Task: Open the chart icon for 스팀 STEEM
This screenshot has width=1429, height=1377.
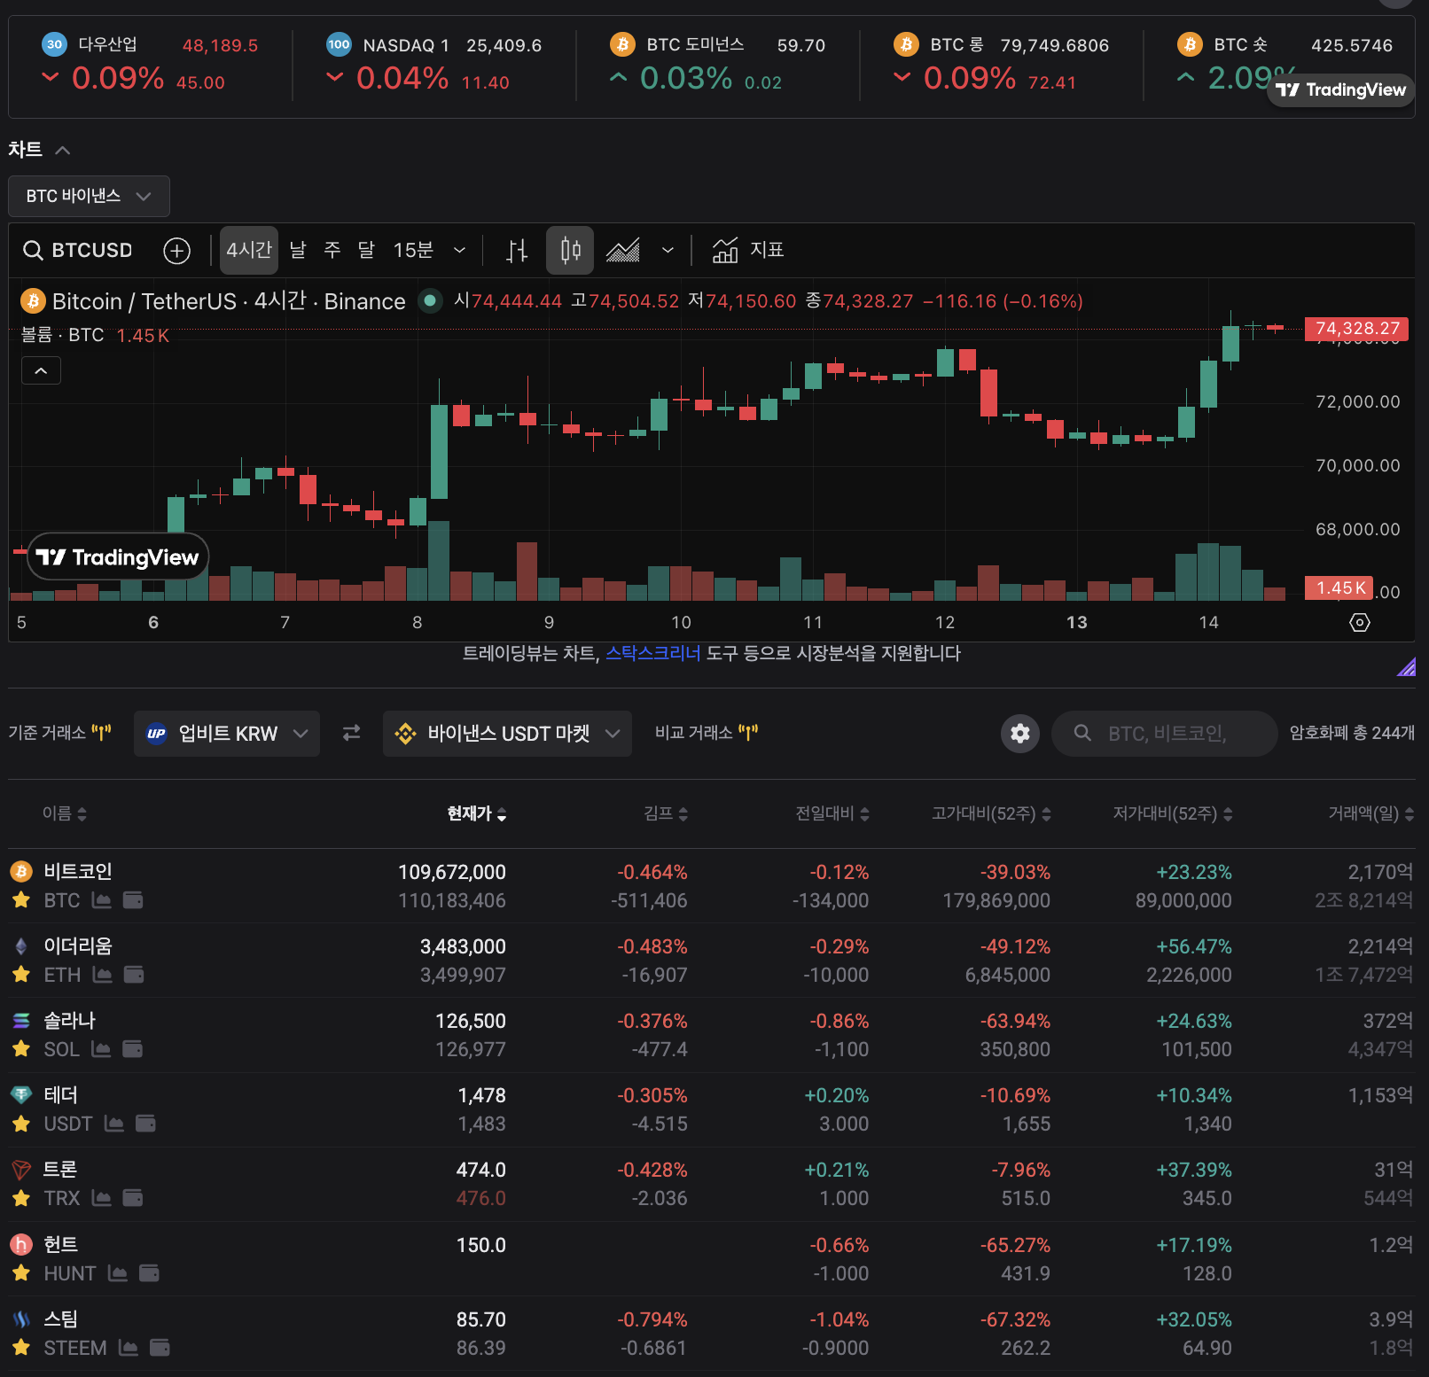Action: pos(129,1348)
